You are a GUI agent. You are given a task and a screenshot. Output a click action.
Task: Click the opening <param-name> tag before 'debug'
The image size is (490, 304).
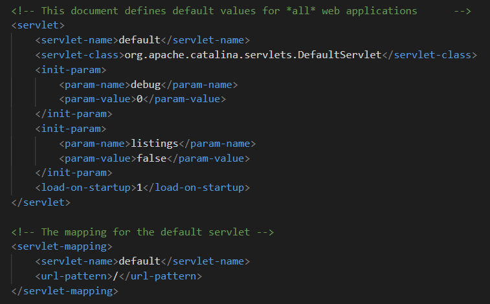coord(95,85)
